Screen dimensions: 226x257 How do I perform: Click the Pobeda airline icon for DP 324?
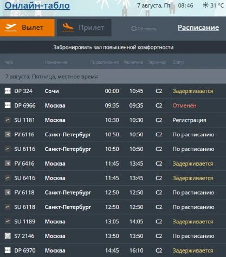pos(8,91)
